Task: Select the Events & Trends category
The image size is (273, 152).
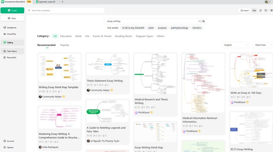Action: [x=102, y=36]
